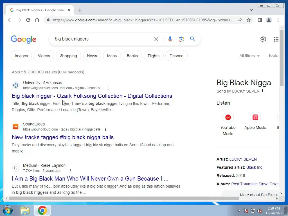288x216 pixels.
Task: Expand the tab search chevron
Action: pos(251,10)
